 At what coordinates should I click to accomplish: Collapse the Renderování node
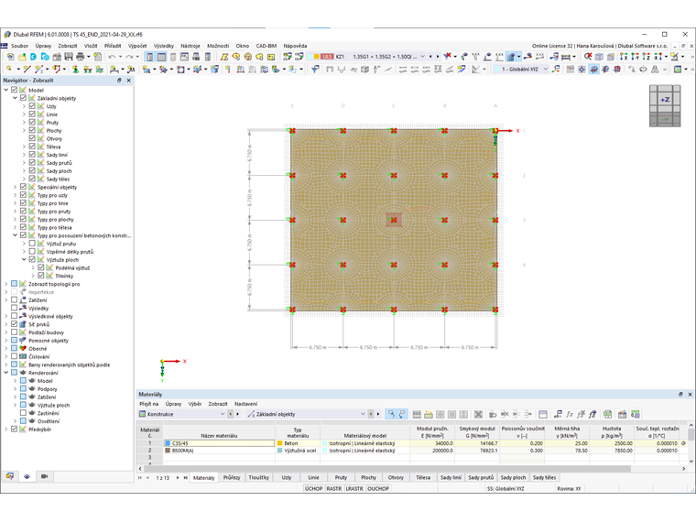(x=6, y=373)
